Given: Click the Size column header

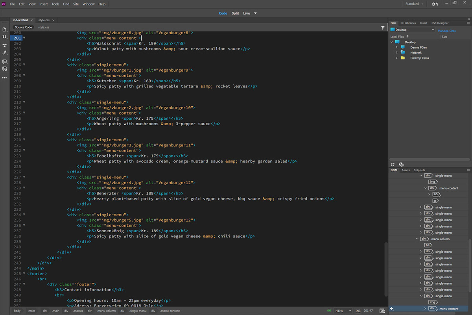Looking at the screenshot, I should tap(444, 37).
